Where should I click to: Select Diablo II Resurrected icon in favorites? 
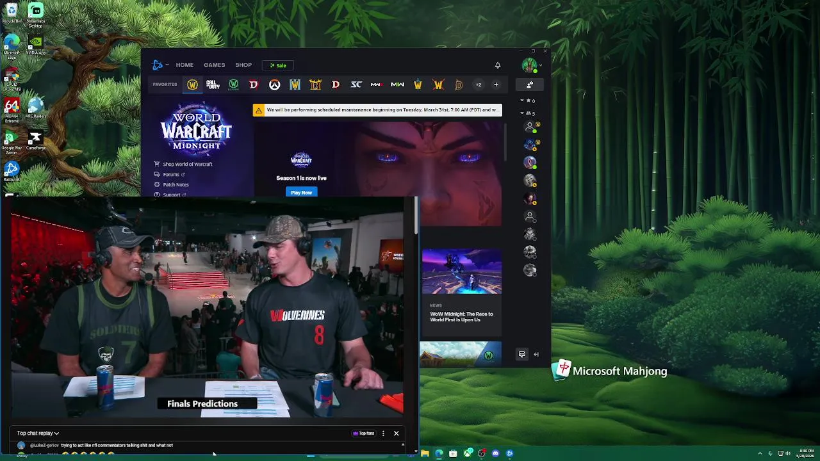point(315,85)
